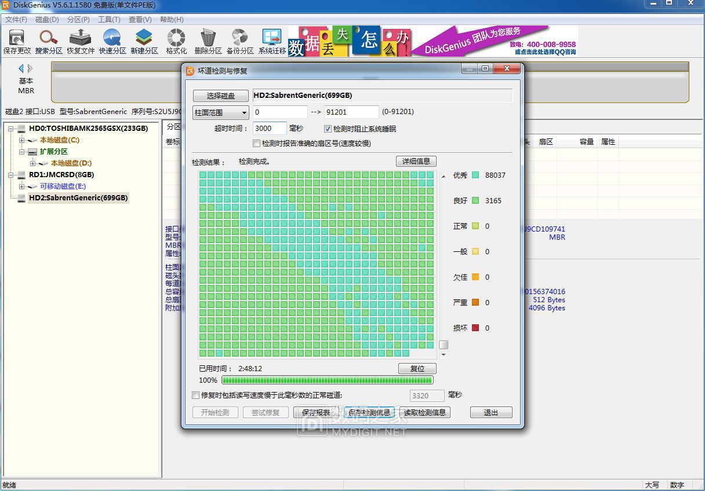Click the 严重 dark orange color swatch
This screenshot has height=491, width=705.
(475, 302)
